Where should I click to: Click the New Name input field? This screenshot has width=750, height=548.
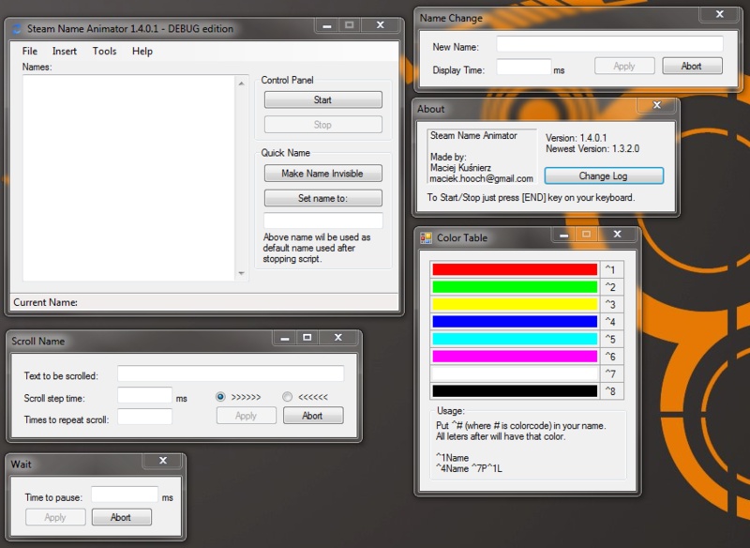click(609, 44)
